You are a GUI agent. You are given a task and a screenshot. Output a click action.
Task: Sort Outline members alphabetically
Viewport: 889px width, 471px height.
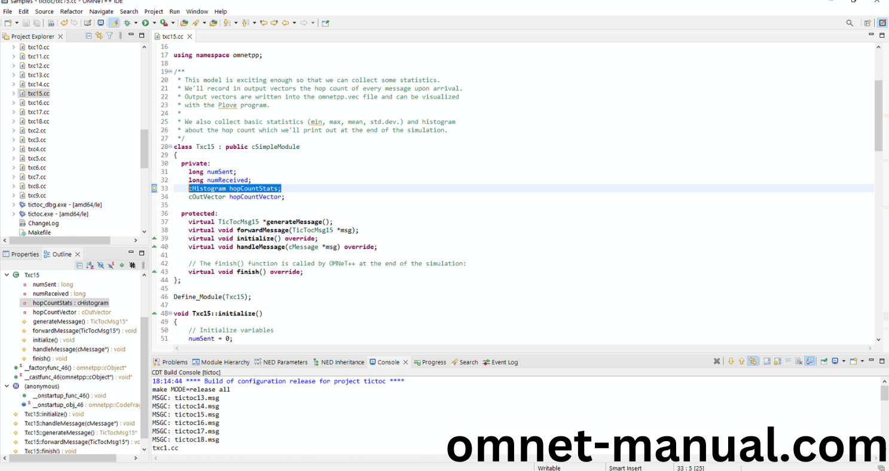pyautogui.click(x=90, y=265)
